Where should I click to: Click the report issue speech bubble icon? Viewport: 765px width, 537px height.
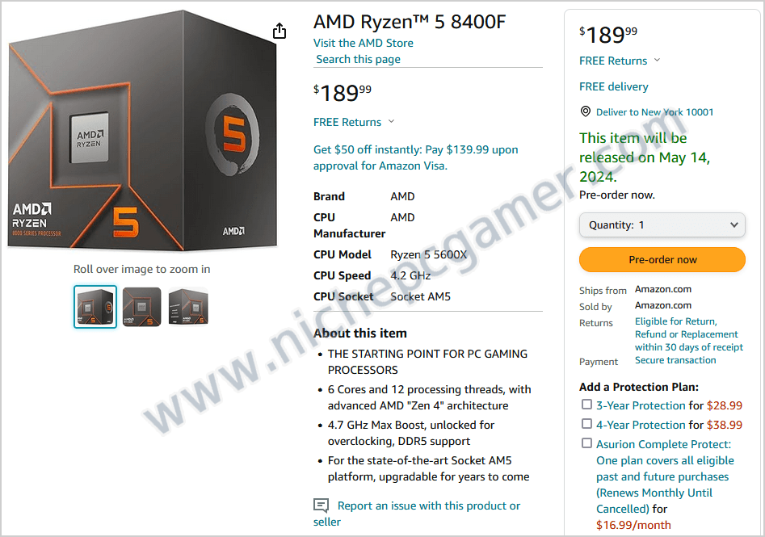point(321,506)
